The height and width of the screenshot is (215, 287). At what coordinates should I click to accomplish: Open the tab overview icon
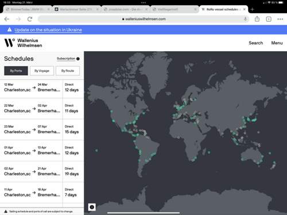269,19
